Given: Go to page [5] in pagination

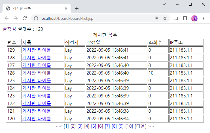Looking at the screenshot, I should (94, 126).
